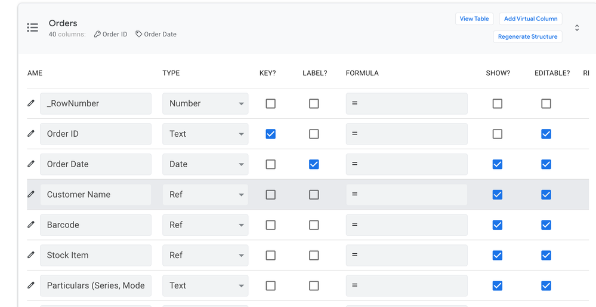Click the LABEL? column header

(315, 73)
